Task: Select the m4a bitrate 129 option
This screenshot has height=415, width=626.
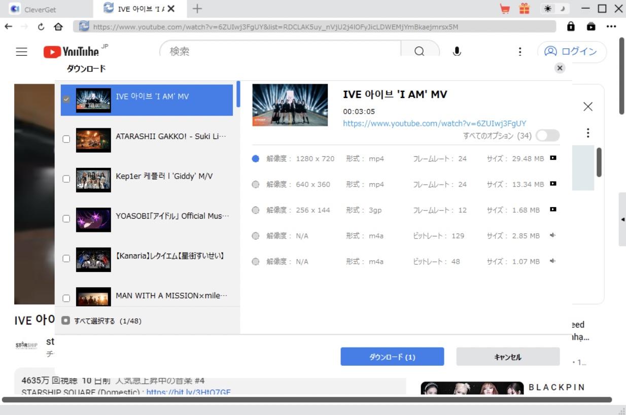Action: click(x=256, y=236)
